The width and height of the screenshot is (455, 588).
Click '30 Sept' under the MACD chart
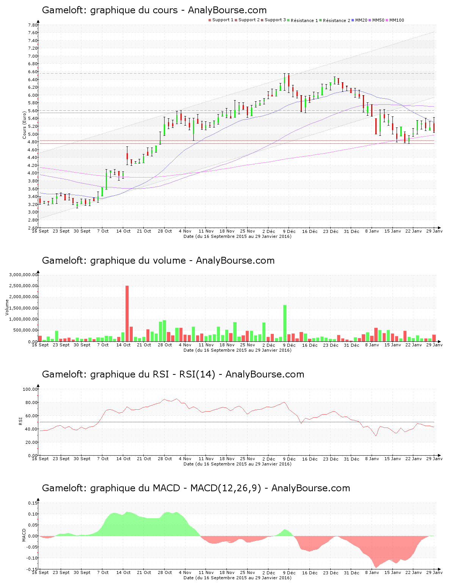tap(82, 572)
